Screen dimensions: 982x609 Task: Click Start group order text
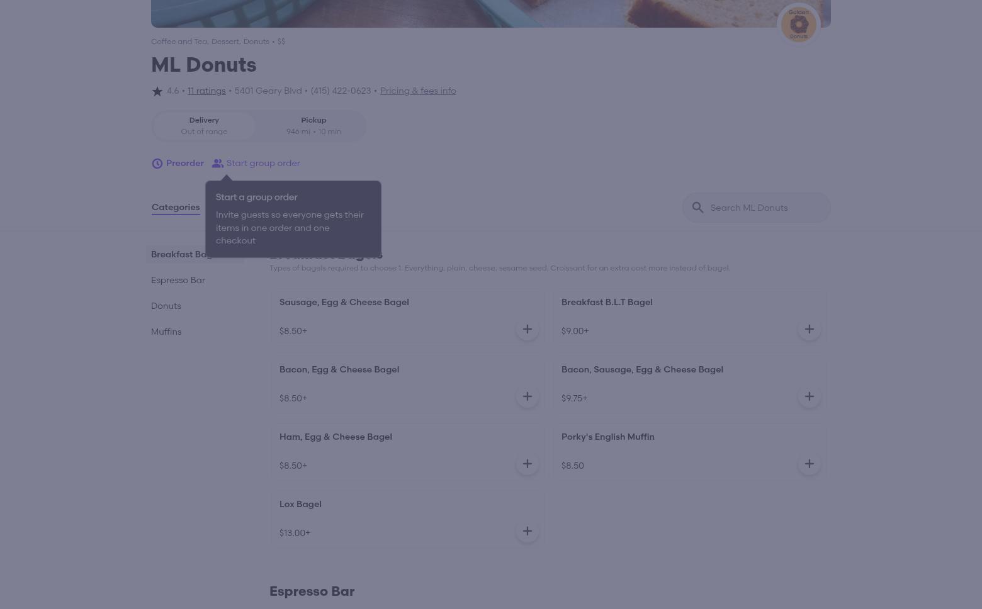[x=263, y=163]
